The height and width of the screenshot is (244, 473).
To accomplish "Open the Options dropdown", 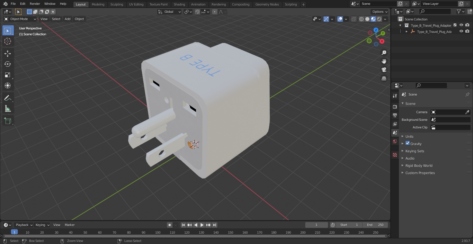I will point(380,12).
